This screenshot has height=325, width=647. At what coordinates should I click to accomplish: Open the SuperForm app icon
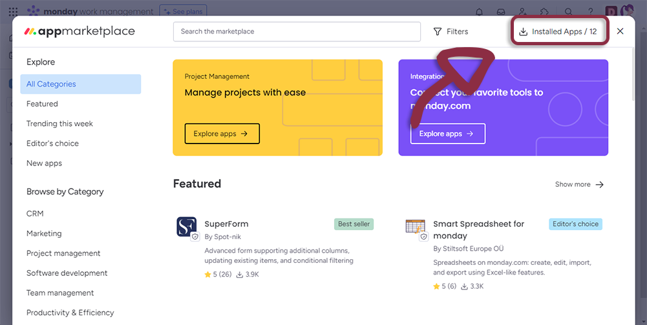(x=187, y=227)
